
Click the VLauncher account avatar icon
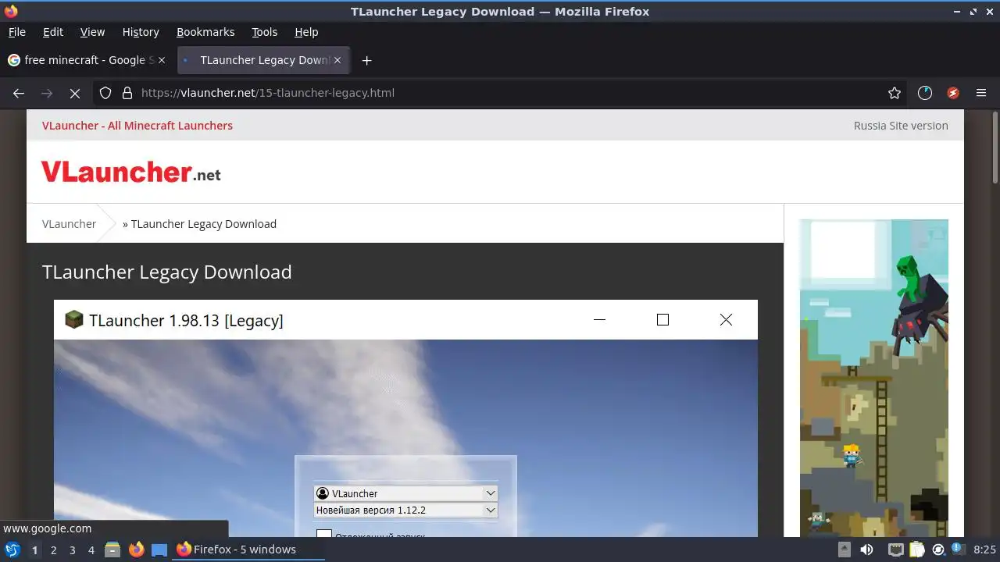click(x=322, y=493)
